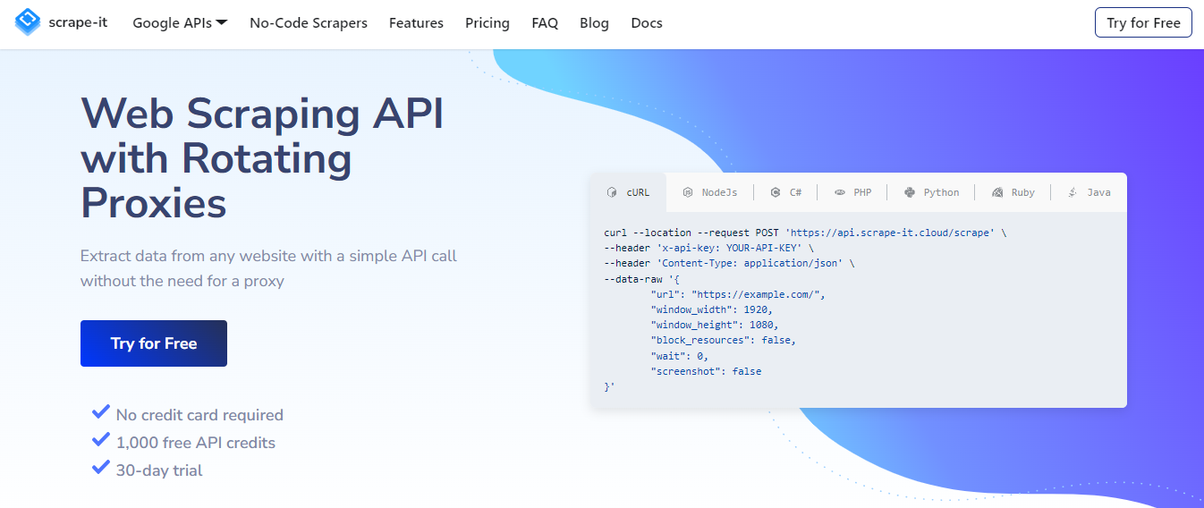Switch to the Python code tab

pyautogui.click(x=931, y=192)
